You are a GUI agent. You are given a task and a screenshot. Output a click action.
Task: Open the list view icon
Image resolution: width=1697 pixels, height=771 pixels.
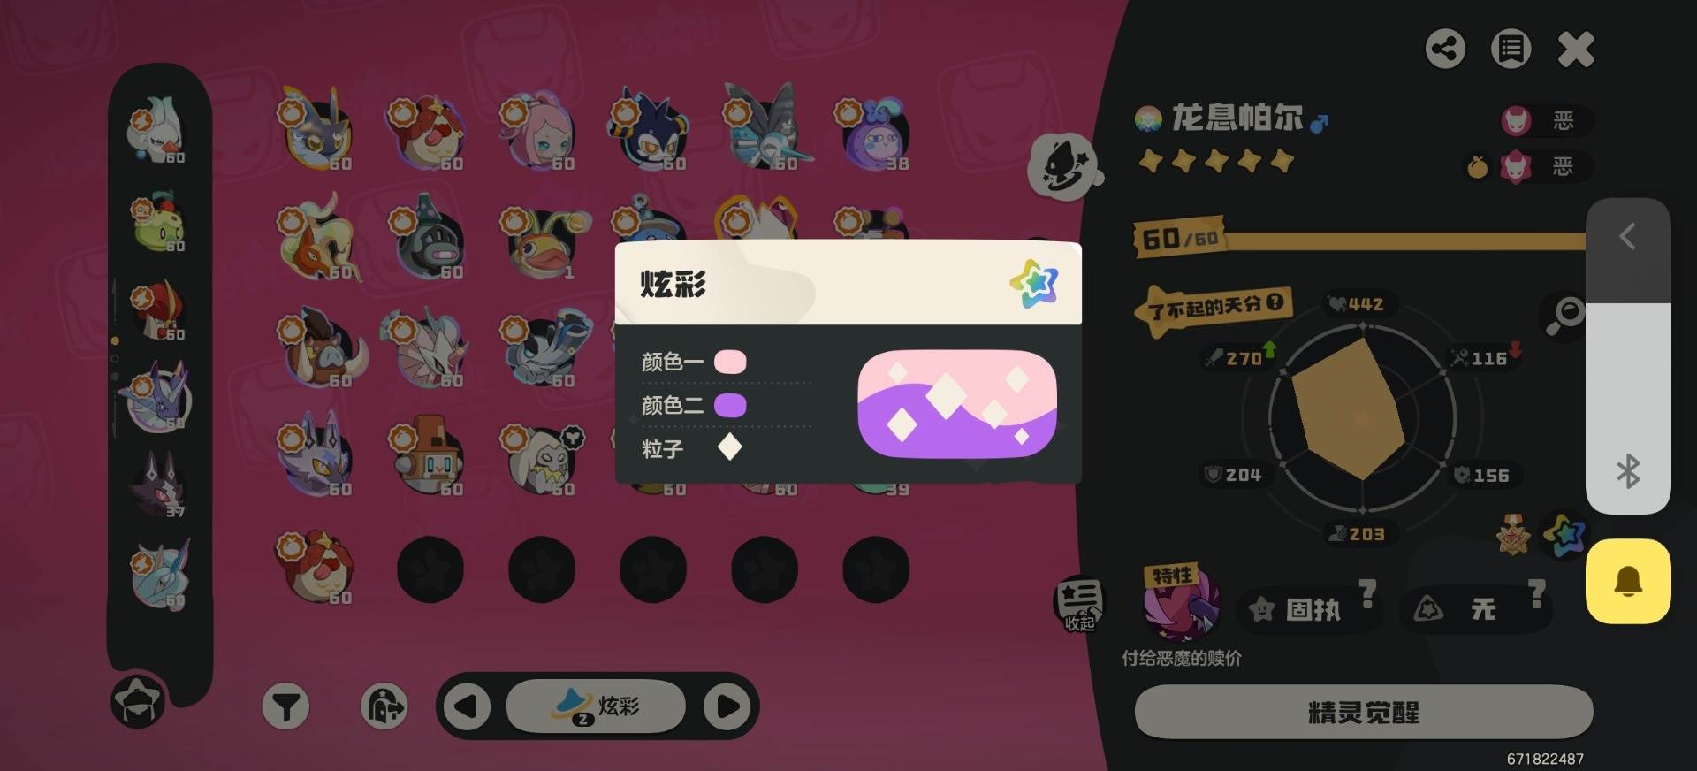(1511, 49)
